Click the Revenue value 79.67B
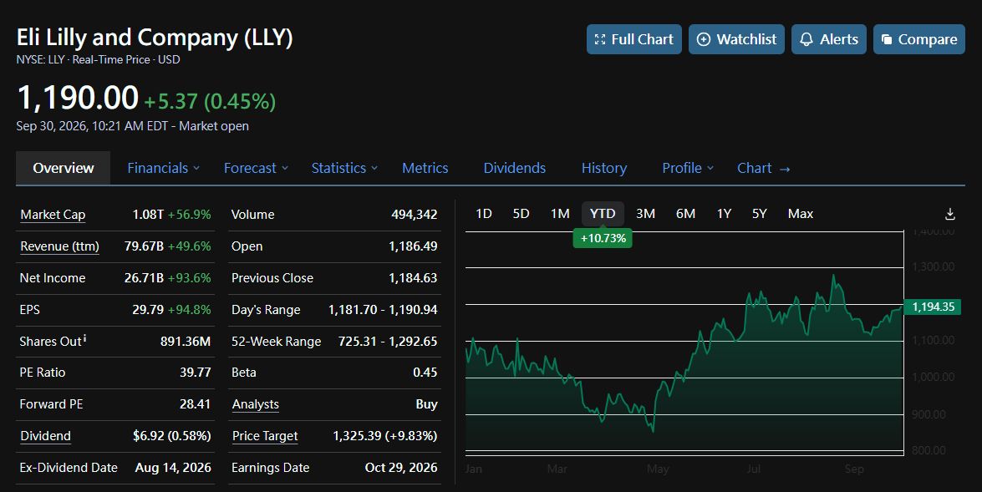Viewport: 982px width, 492px height. click(x=144, y=246)
